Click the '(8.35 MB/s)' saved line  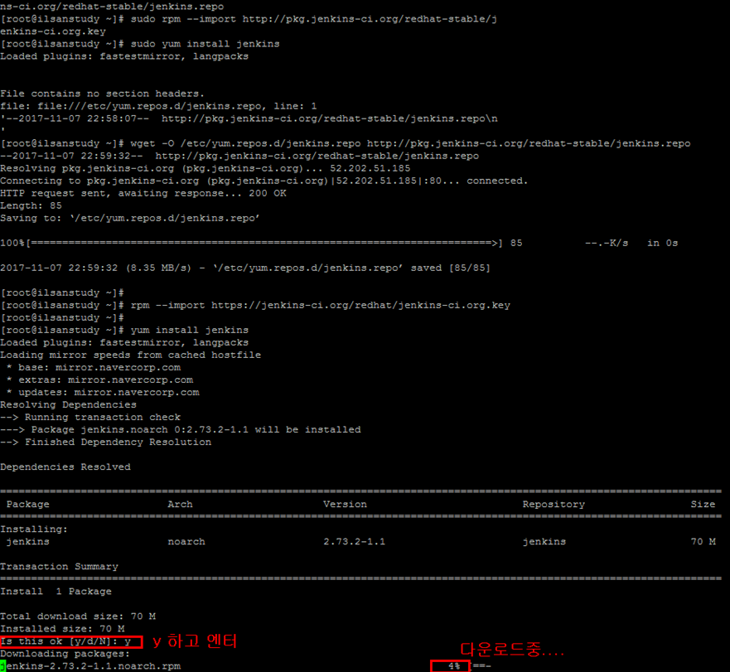tap(245, 268)
